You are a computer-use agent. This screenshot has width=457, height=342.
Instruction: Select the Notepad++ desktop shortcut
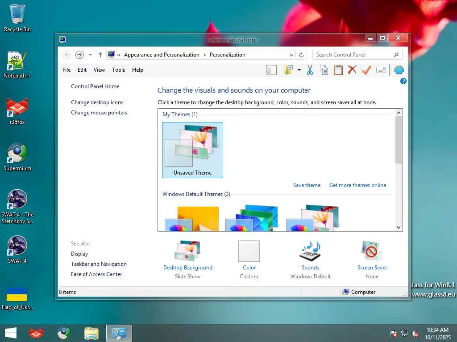[x=17, y=65]
